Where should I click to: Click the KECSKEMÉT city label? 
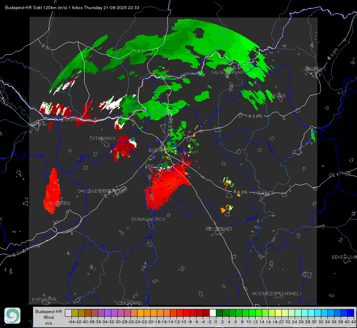click(x=219, y=229)
